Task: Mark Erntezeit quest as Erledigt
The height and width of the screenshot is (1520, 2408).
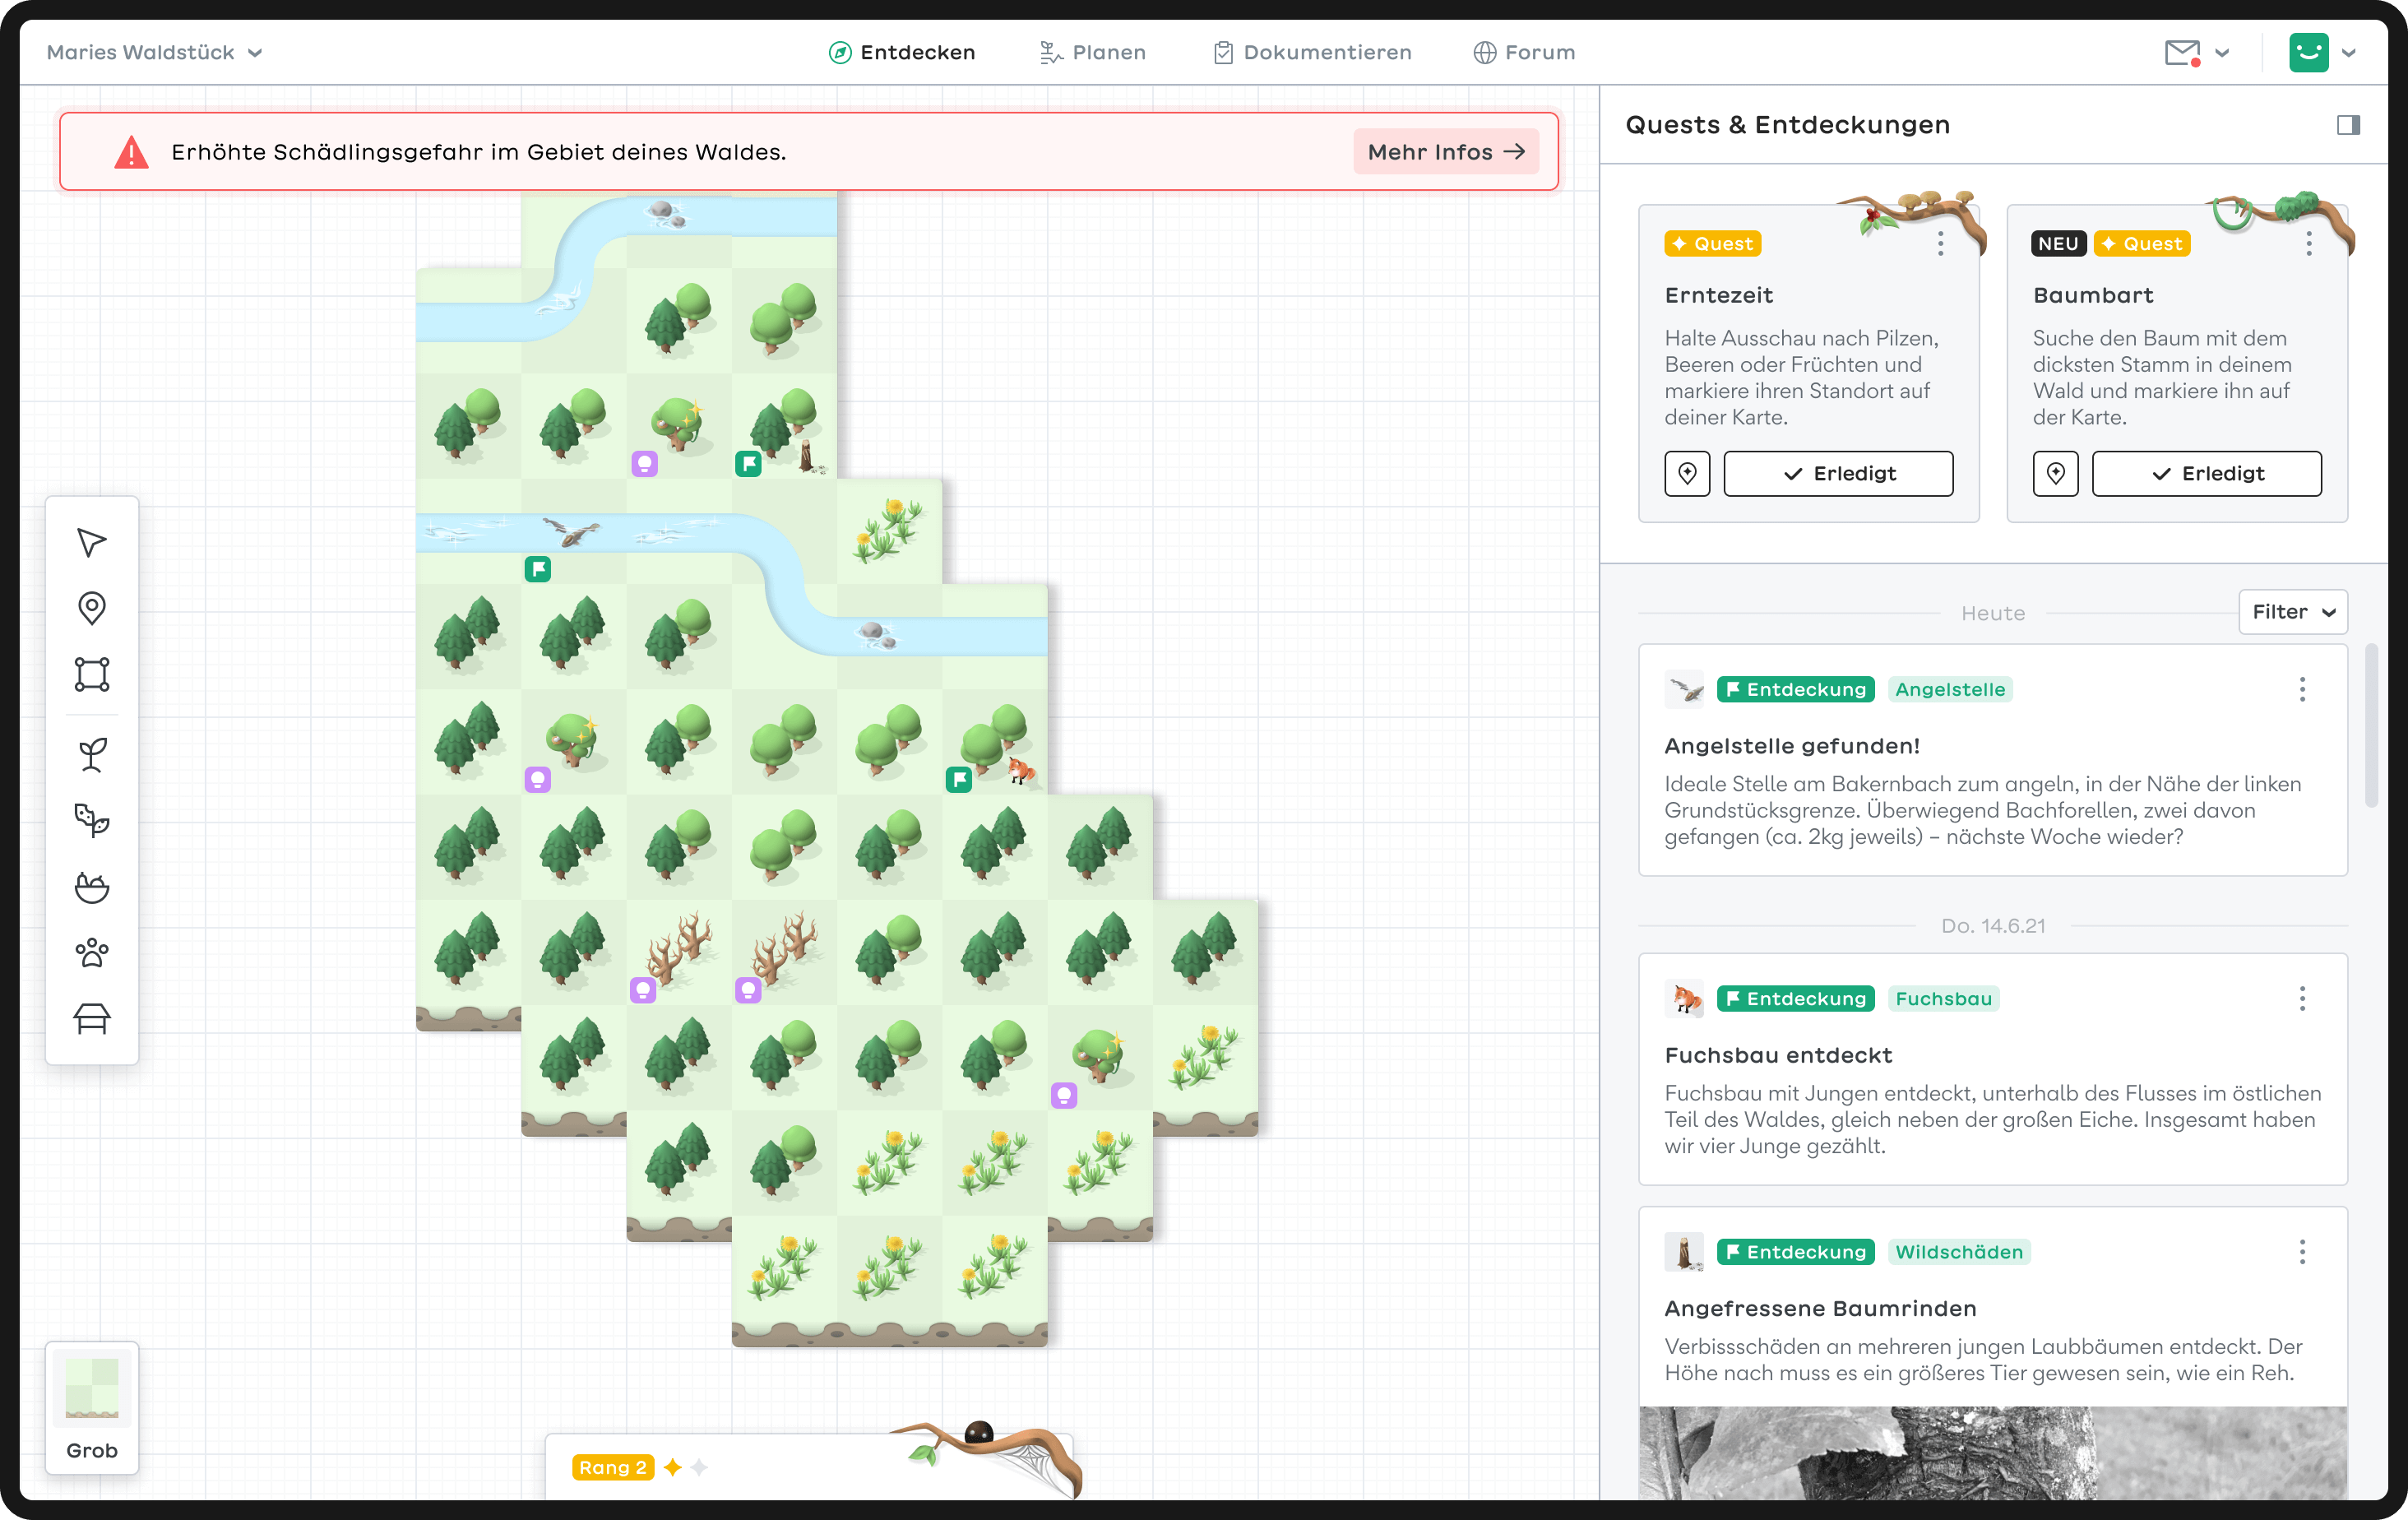Action: (x=1838, y=473)
